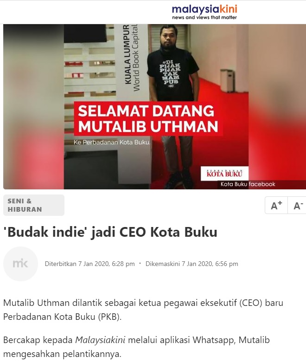Click the Diterbitkan 7 Jan 2020 timestamp
The image size is (306, 363).
[90, 264]
